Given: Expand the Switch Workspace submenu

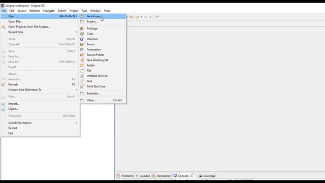Looking at the screenshot, I should (40, 123).
